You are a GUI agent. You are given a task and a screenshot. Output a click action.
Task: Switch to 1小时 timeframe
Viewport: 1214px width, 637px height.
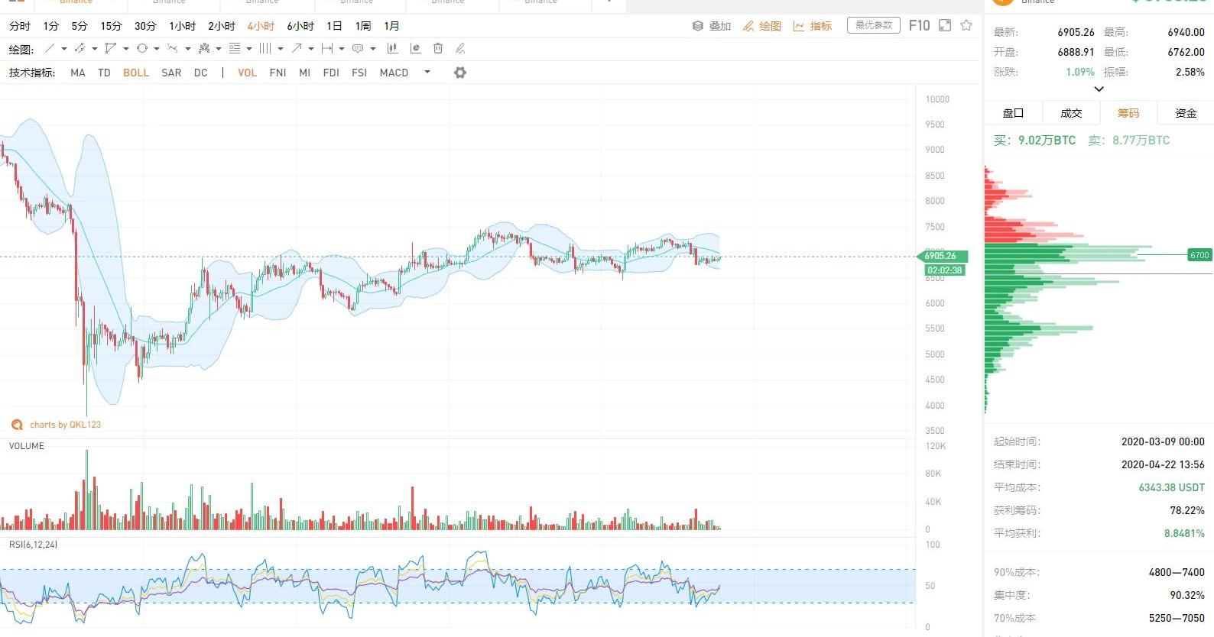pyautogui.click(x=182, y=26)
